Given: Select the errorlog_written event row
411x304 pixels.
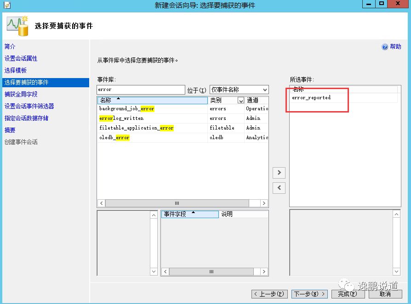Looking at the screenshot, I should [183, 118].
